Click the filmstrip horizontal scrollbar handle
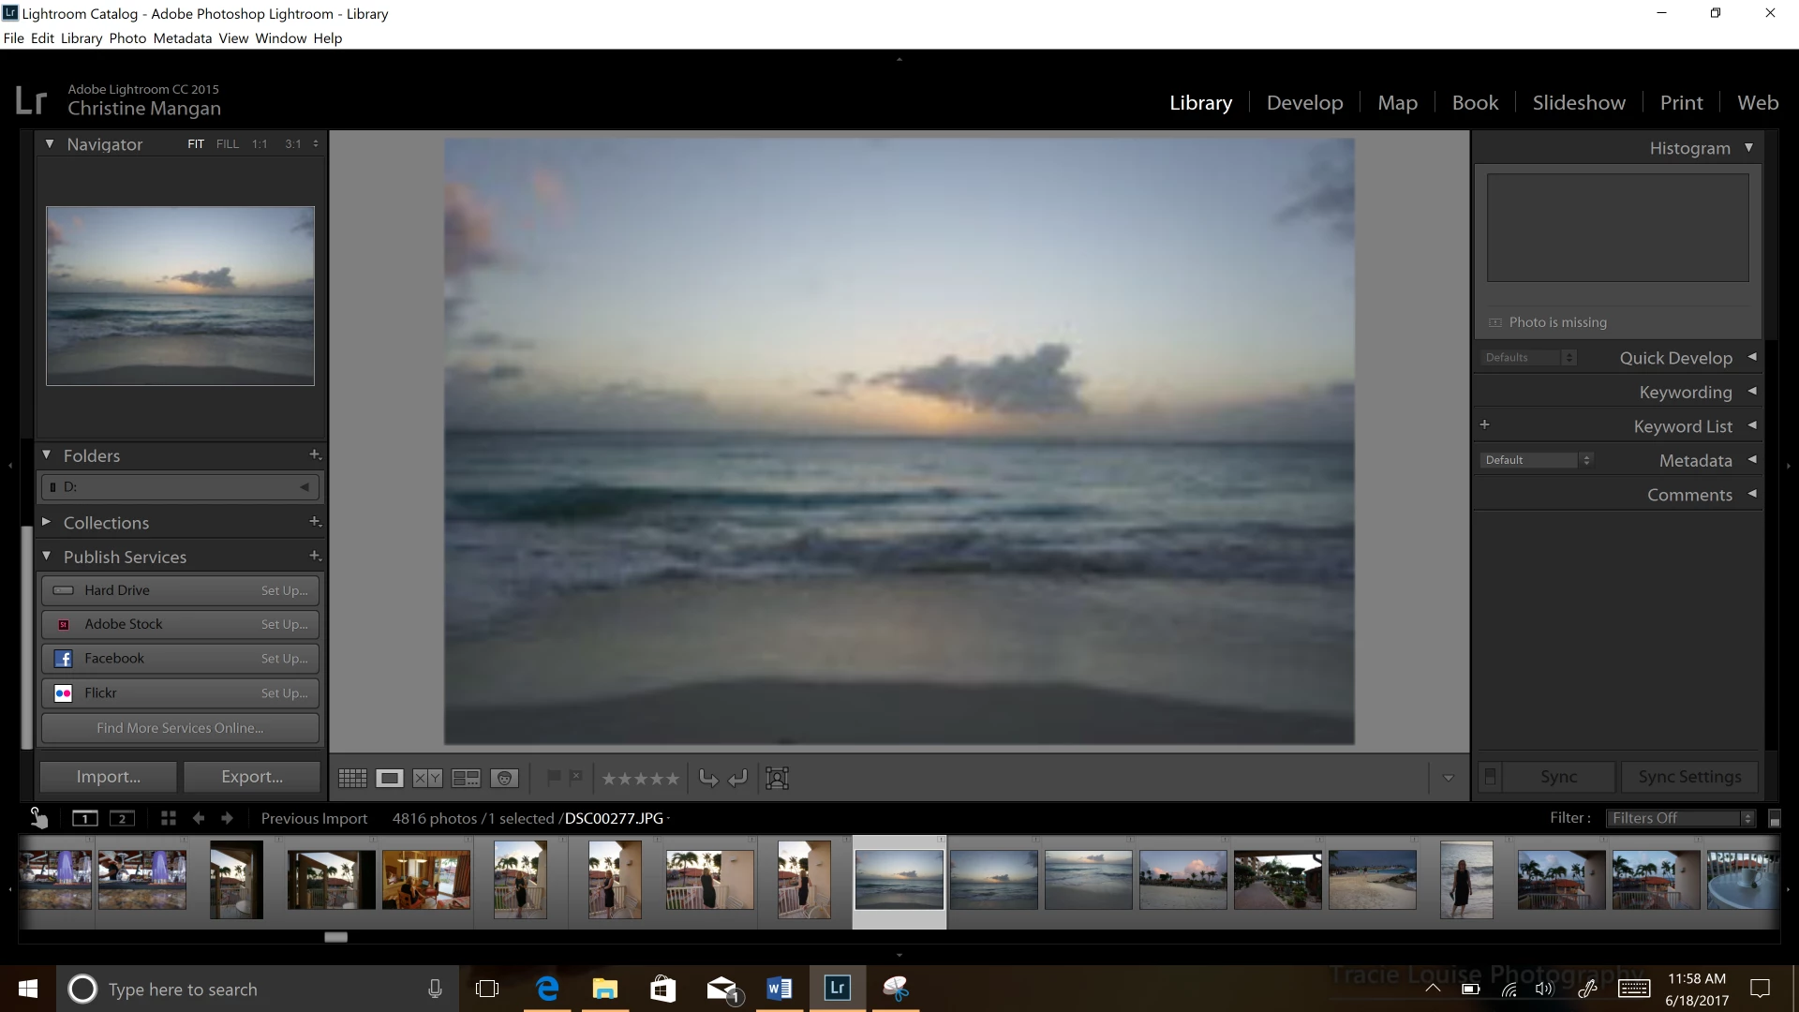 click(x=335, y=937)
